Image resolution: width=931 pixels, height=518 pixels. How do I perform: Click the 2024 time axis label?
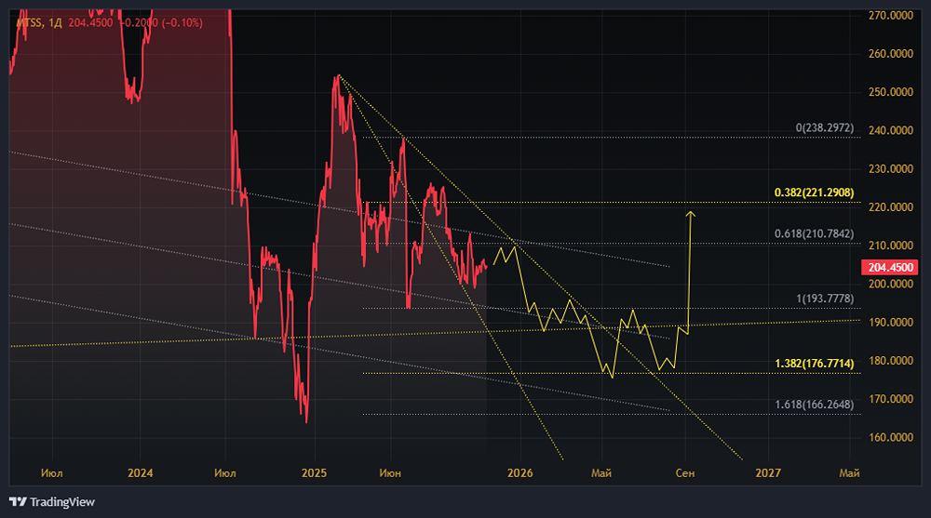click(141, 473)
